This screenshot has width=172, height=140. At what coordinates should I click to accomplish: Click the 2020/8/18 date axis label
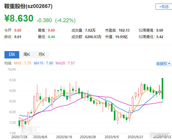64,137
